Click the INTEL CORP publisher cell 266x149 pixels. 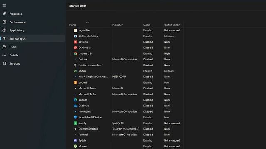coord(119,77)
